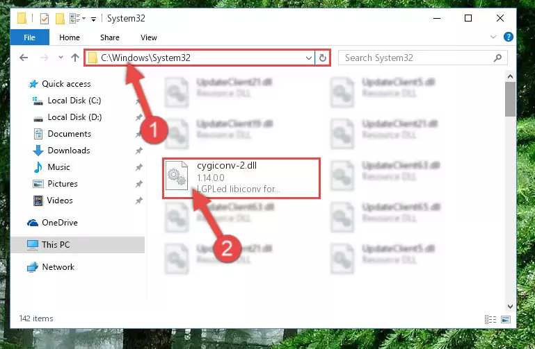
Task: Click the Refresh button beside address bar
Action: click(322, 58)
